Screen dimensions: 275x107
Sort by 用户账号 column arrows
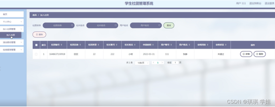171,45
